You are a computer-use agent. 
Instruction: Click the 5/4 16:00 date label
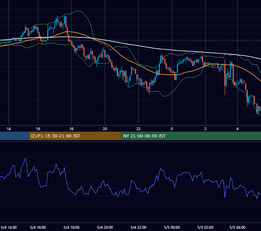pos(38,227)
